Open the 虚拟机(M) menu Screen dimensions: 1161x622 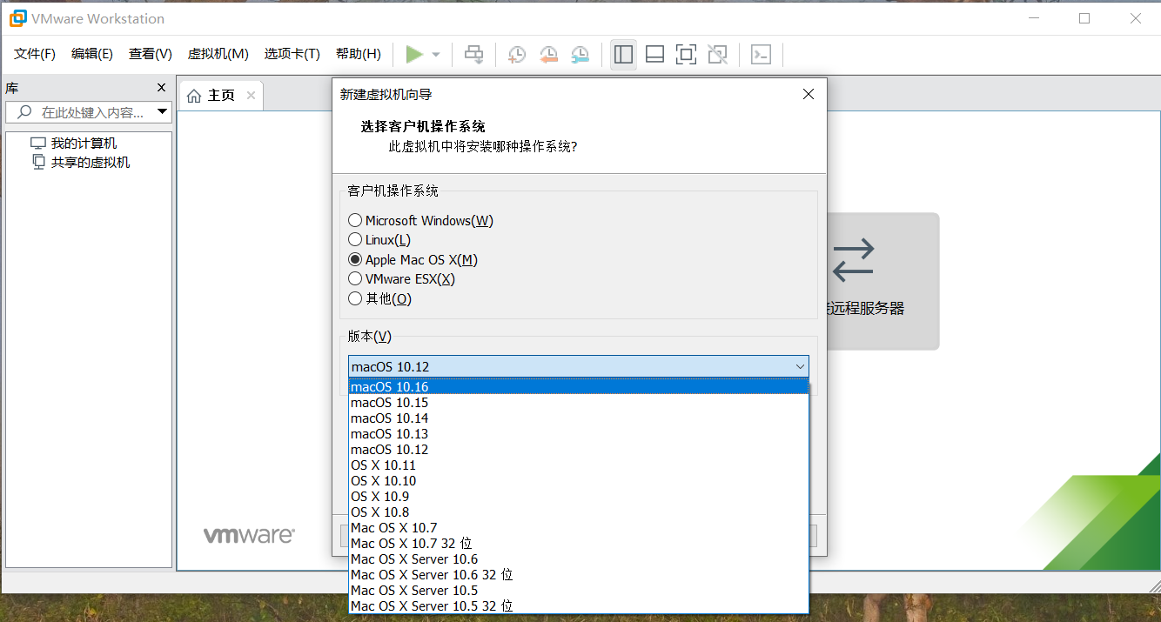tap(218, 54)
